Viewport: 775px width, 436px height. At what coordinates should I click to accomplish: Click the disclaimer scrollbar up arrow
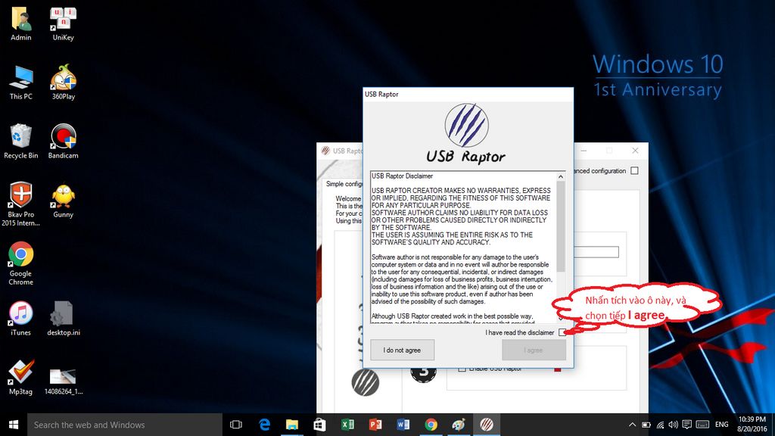click(x=561, y=176)
